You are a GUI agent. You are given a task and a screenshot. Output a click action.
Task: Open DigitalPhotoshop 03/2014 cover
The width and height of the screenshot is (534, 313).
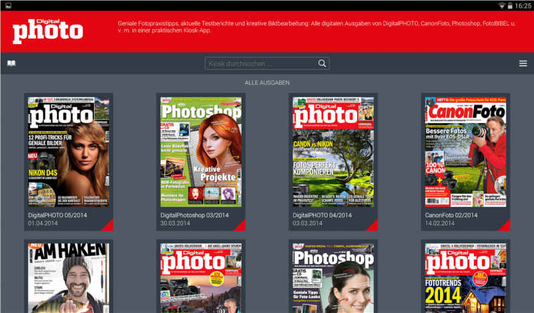201,151
